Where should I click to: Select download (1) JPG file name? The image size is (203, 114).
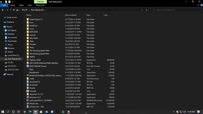[x=35, y=82]
